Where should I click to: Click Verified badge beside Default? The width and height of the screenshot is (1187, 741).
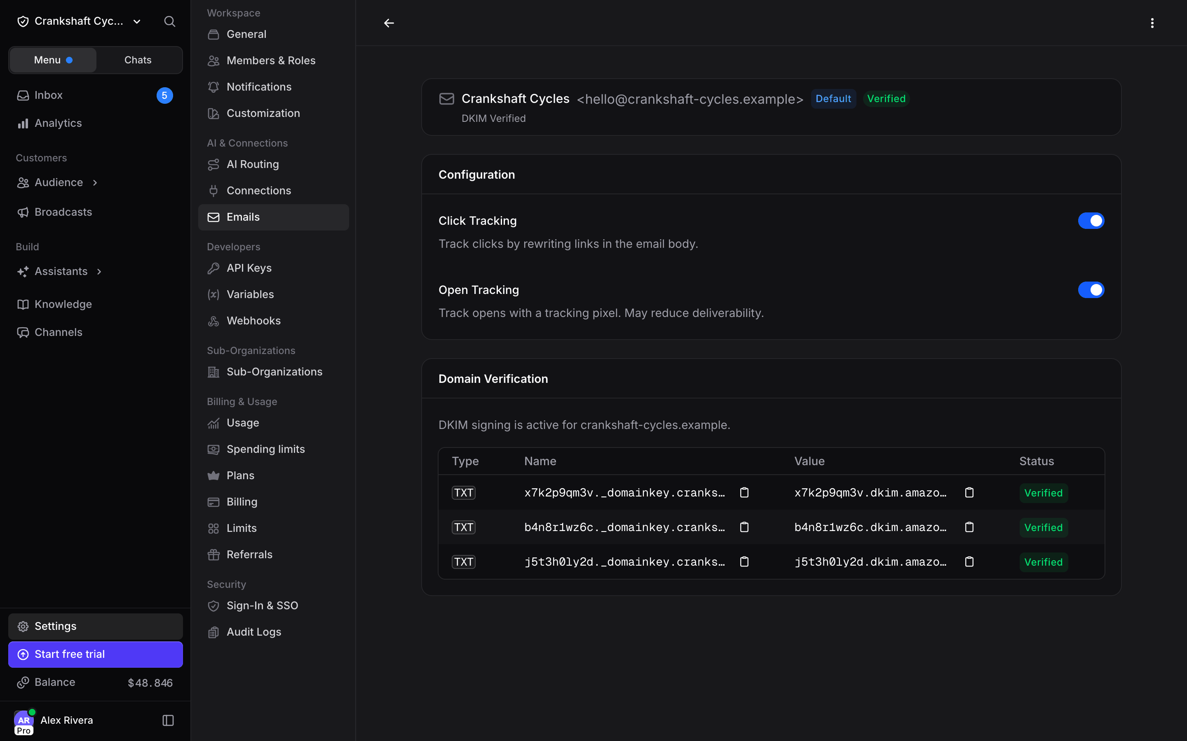pyautogui.click(x=886, y=98)
